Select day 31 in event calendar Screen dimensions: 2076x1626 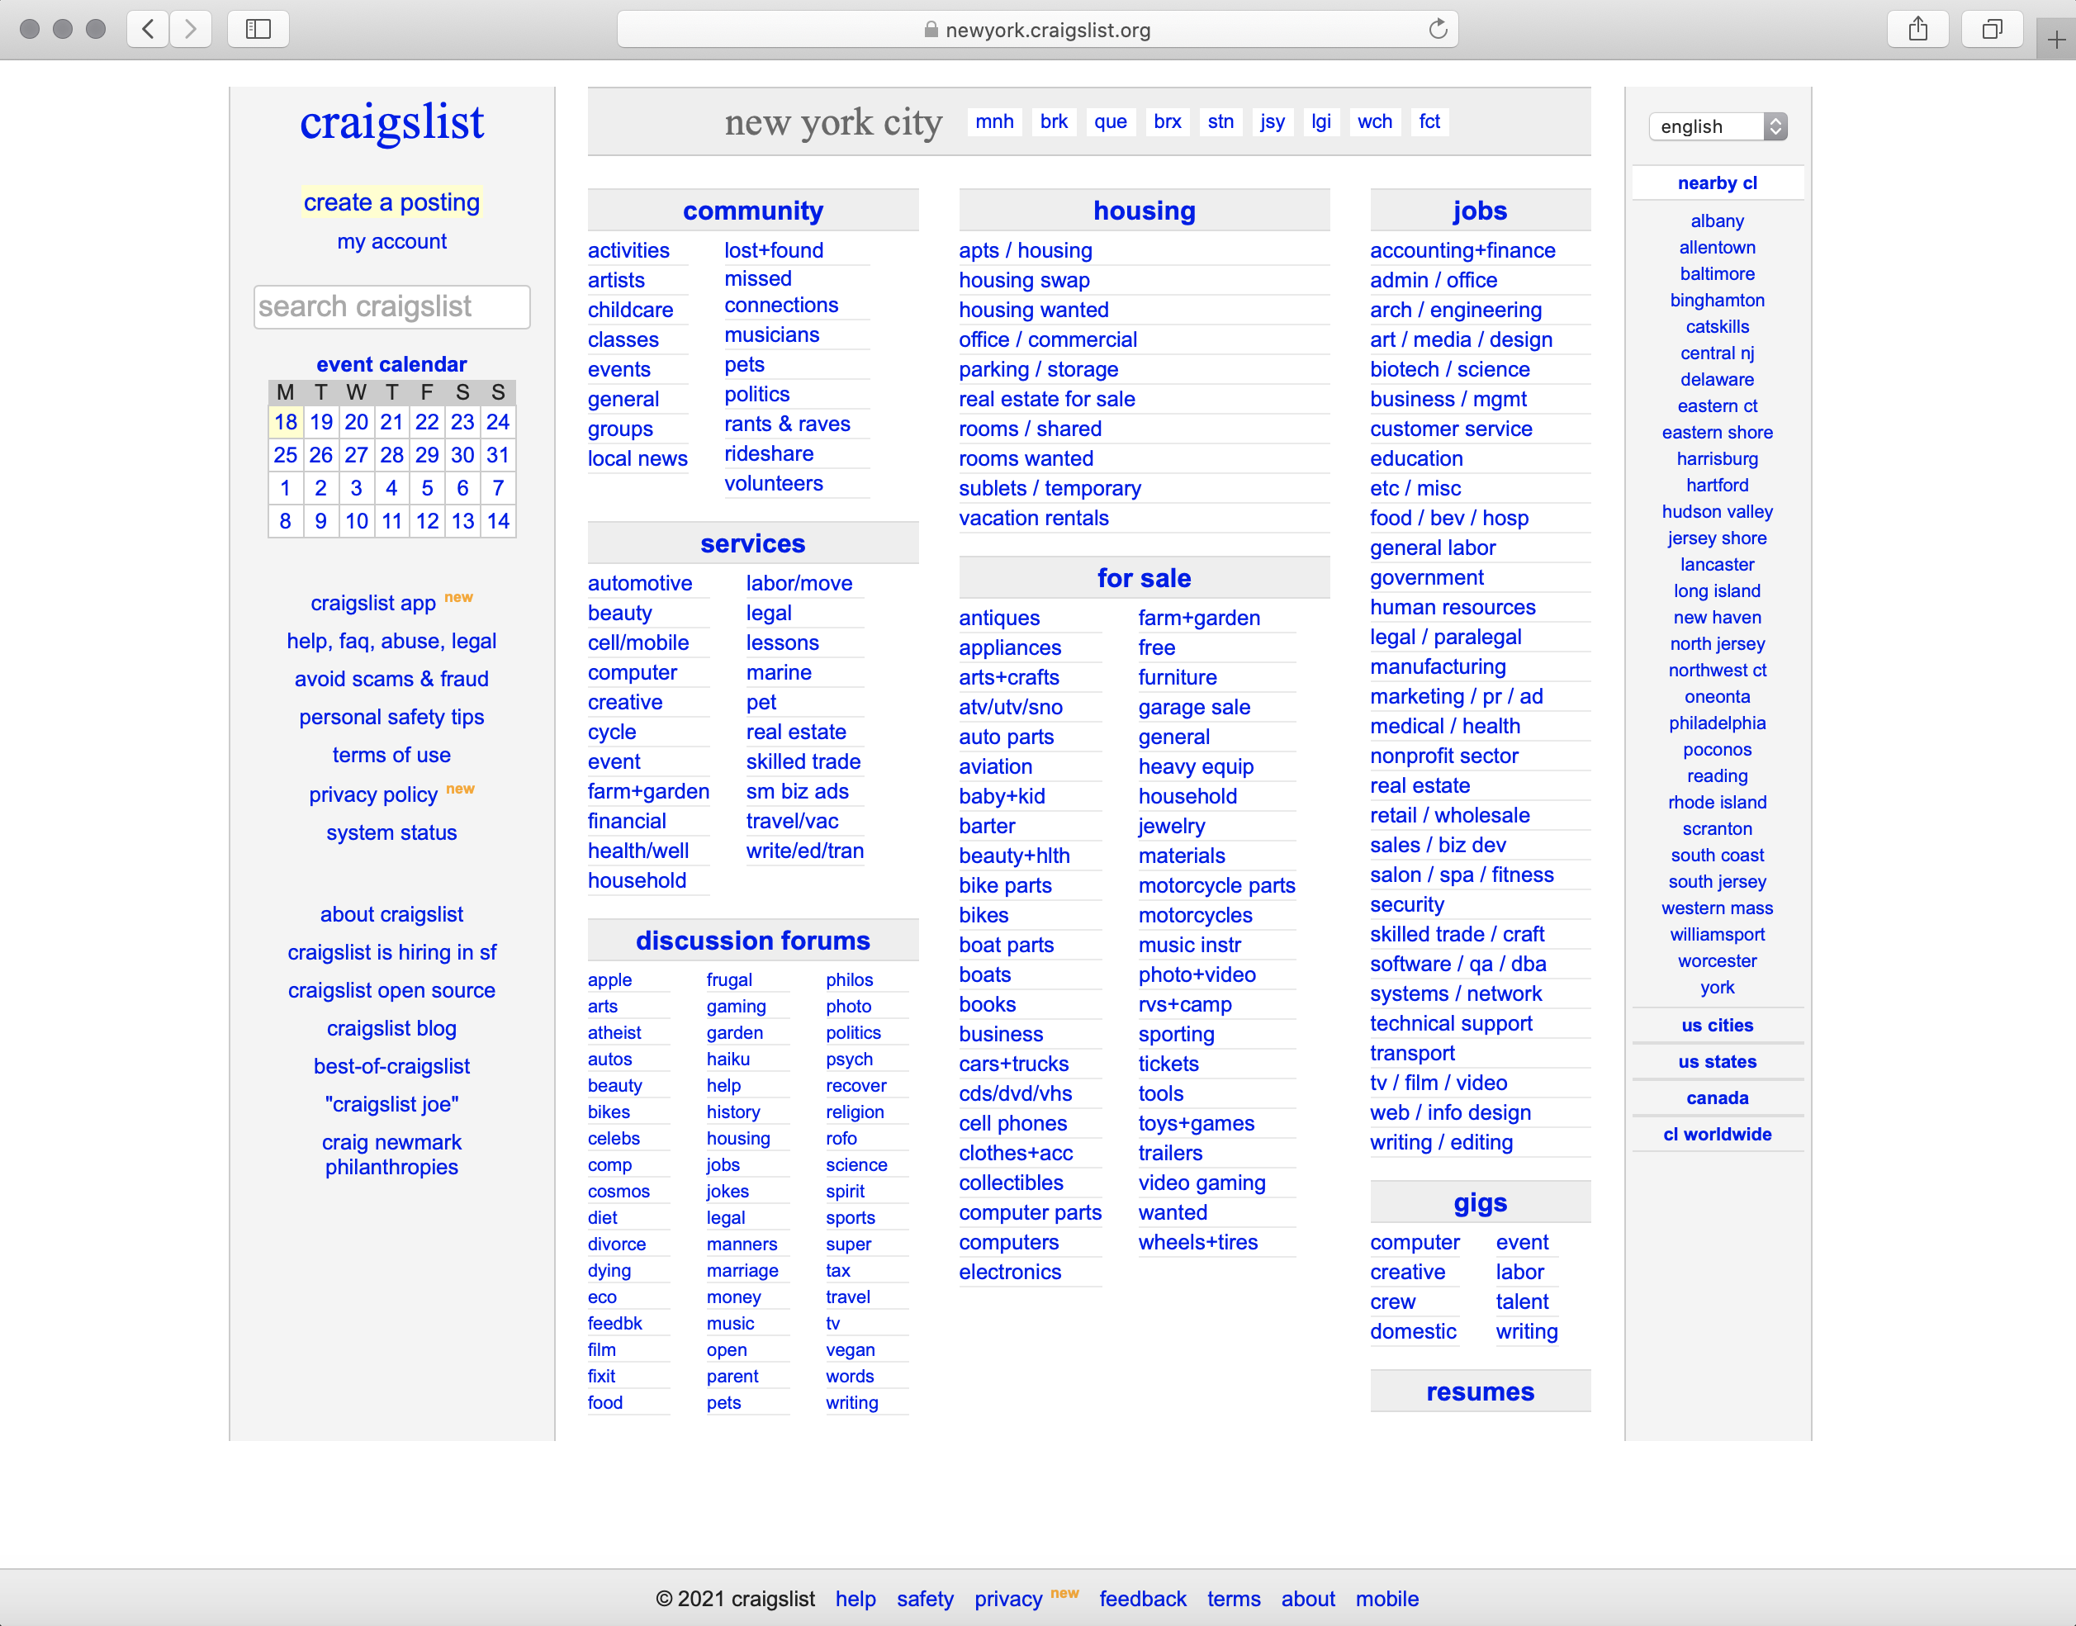pos(498,455)
